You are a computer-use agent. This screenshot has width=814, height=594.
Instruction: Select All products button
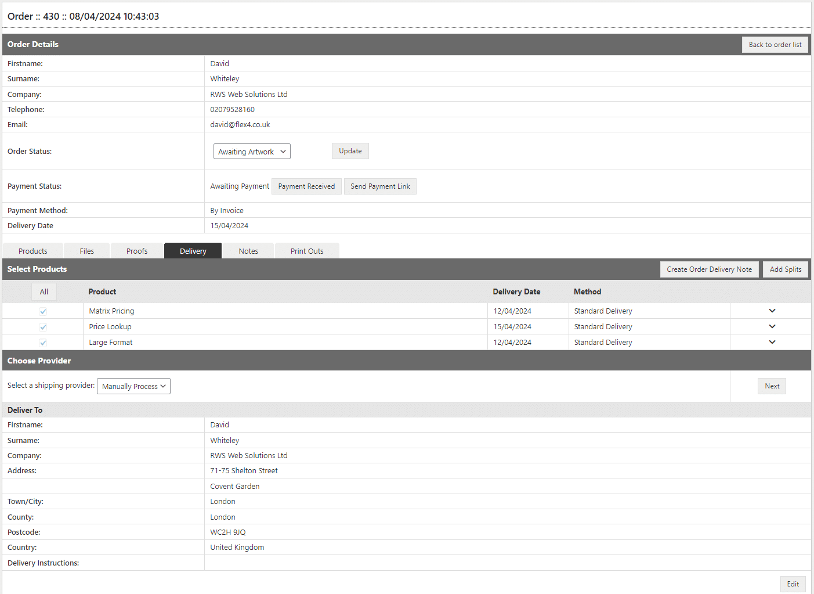click(x=44, y=292)
